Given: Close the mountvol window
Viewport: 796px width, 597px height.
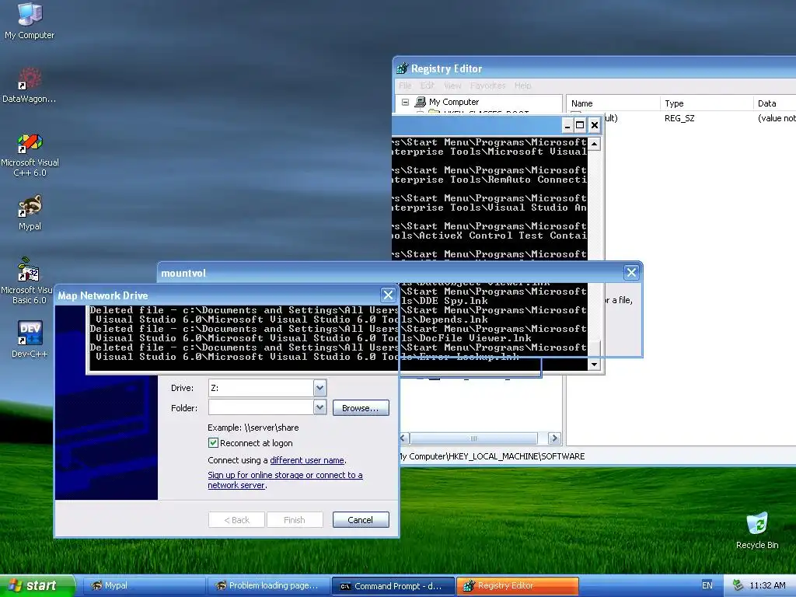Looking at the screenshot, I should pos(631,273).
